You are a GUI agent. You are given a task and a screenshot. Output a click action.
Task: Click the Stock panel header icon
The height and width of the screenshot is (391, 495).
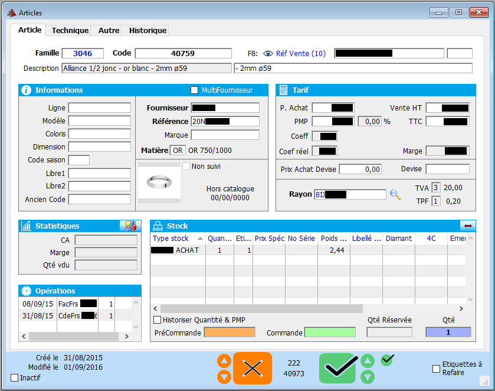click(158, 226)
